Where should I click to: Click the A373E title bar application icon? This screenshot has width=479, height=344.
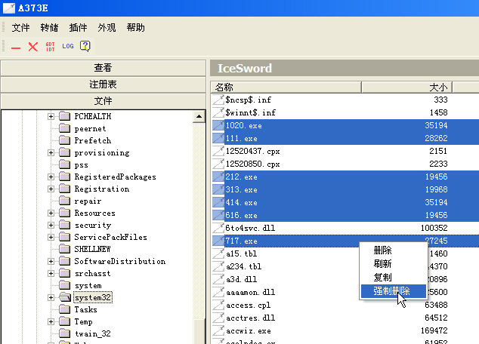(8, 8)
